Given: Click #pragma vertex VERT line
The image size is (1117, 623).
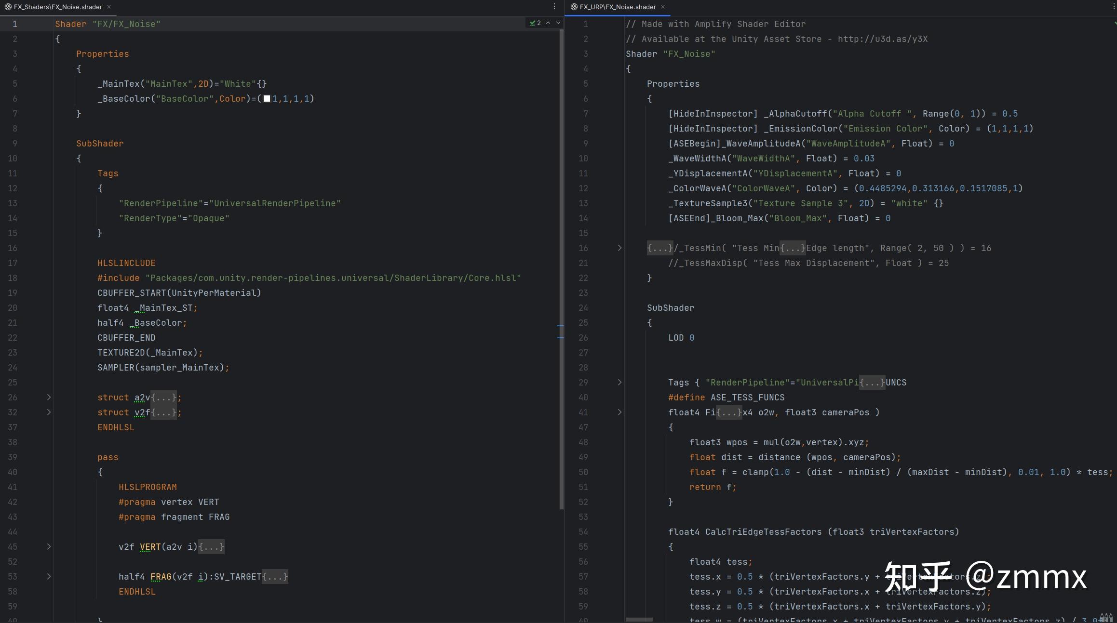Looking at the screenshot, I should click(169, 502).
